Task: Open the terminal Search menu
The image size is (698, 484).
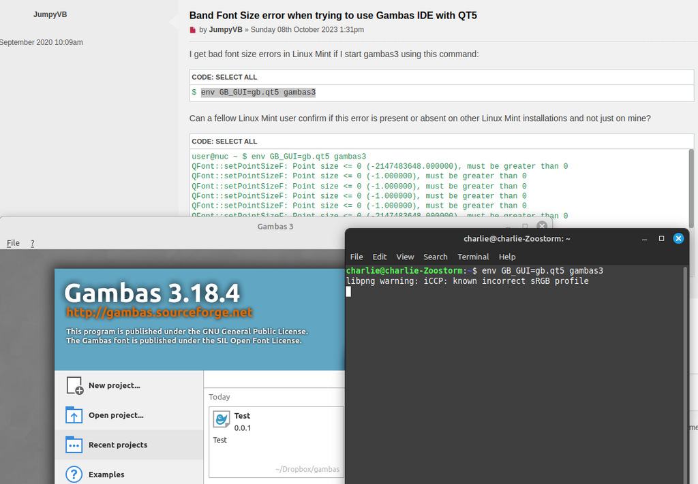Action: [x=436, y=257]
